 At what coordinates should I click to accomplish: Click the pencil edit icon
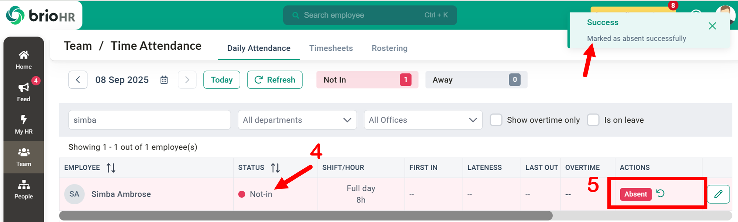[x=718, y=194]
